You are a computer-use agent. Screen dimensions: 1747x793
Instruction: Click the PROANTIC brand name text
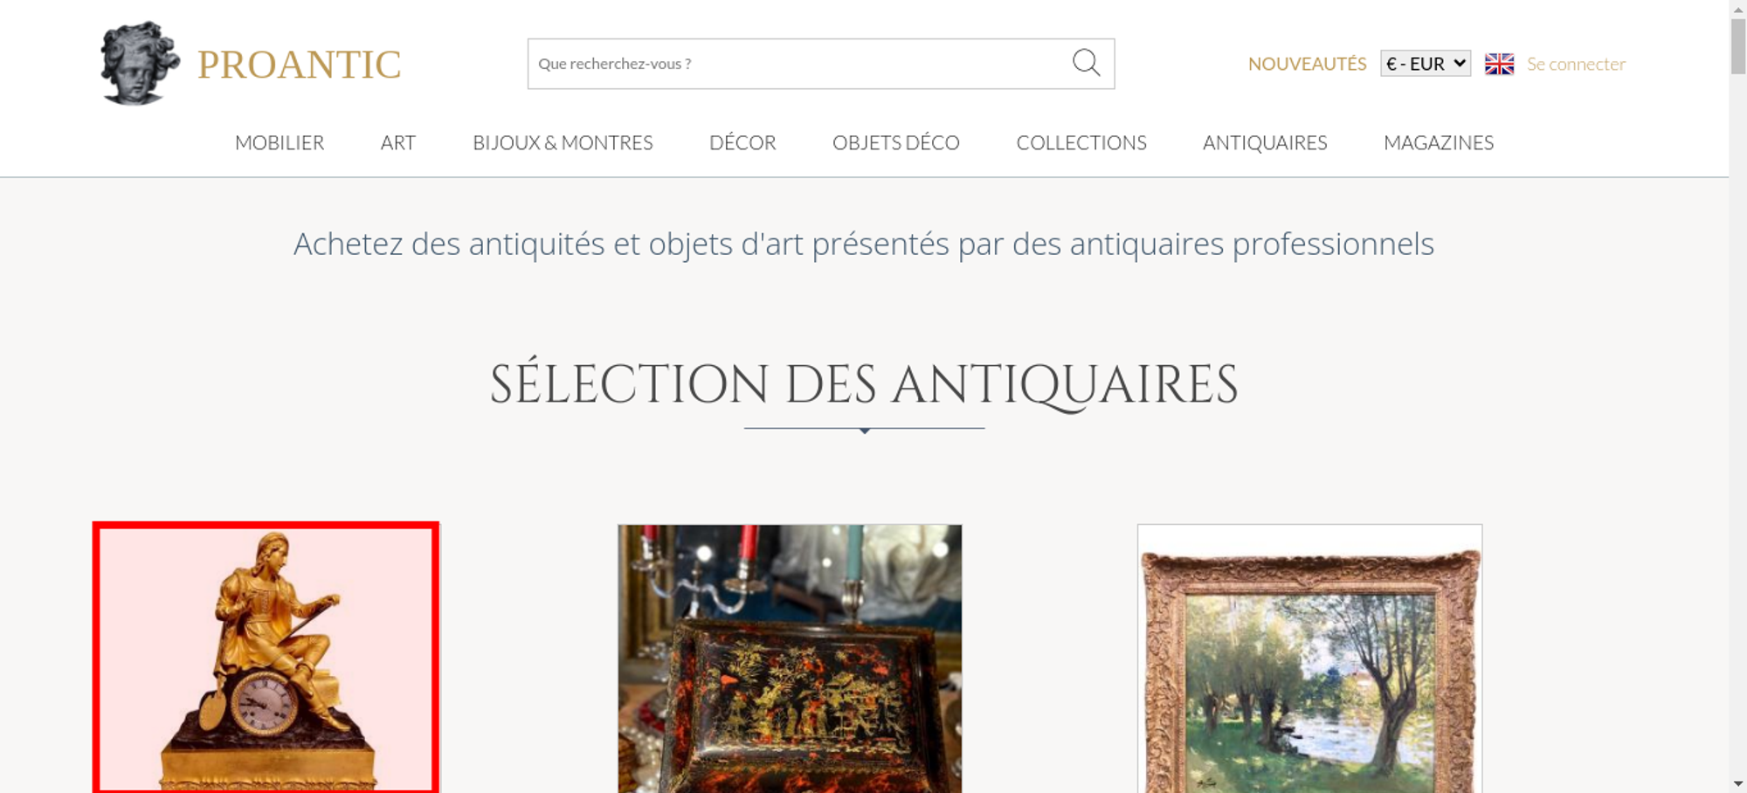click(300, 65)
